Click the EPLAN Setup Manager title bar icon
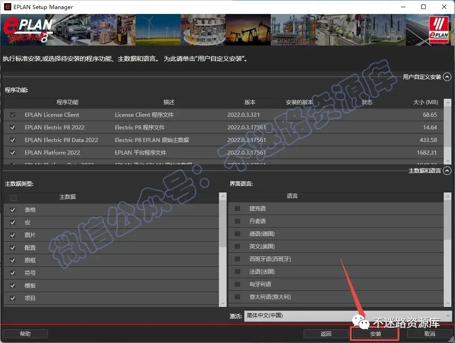 click(x=8, y=7)
